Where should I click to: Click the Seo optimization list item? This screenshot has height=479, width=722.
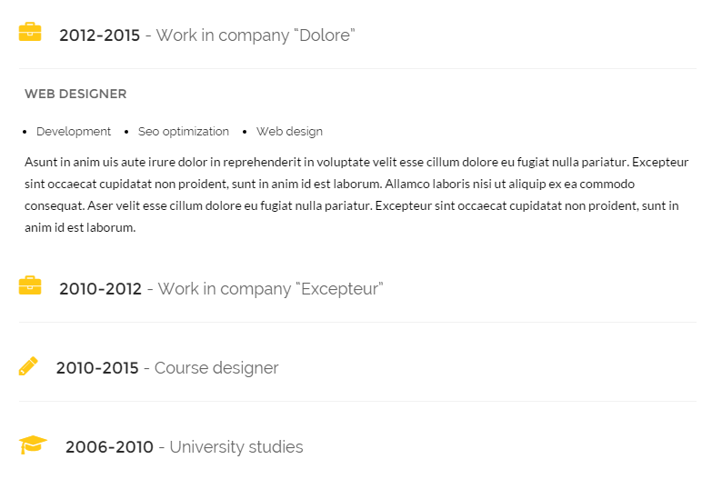pyautogui.click(x=184, y=132)
